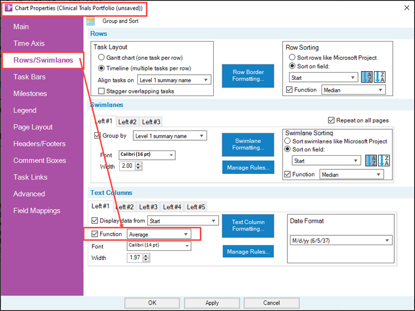Increase the swimlane Width value
Viewport: 415px width, 311px height.
[x=139, y=164]
